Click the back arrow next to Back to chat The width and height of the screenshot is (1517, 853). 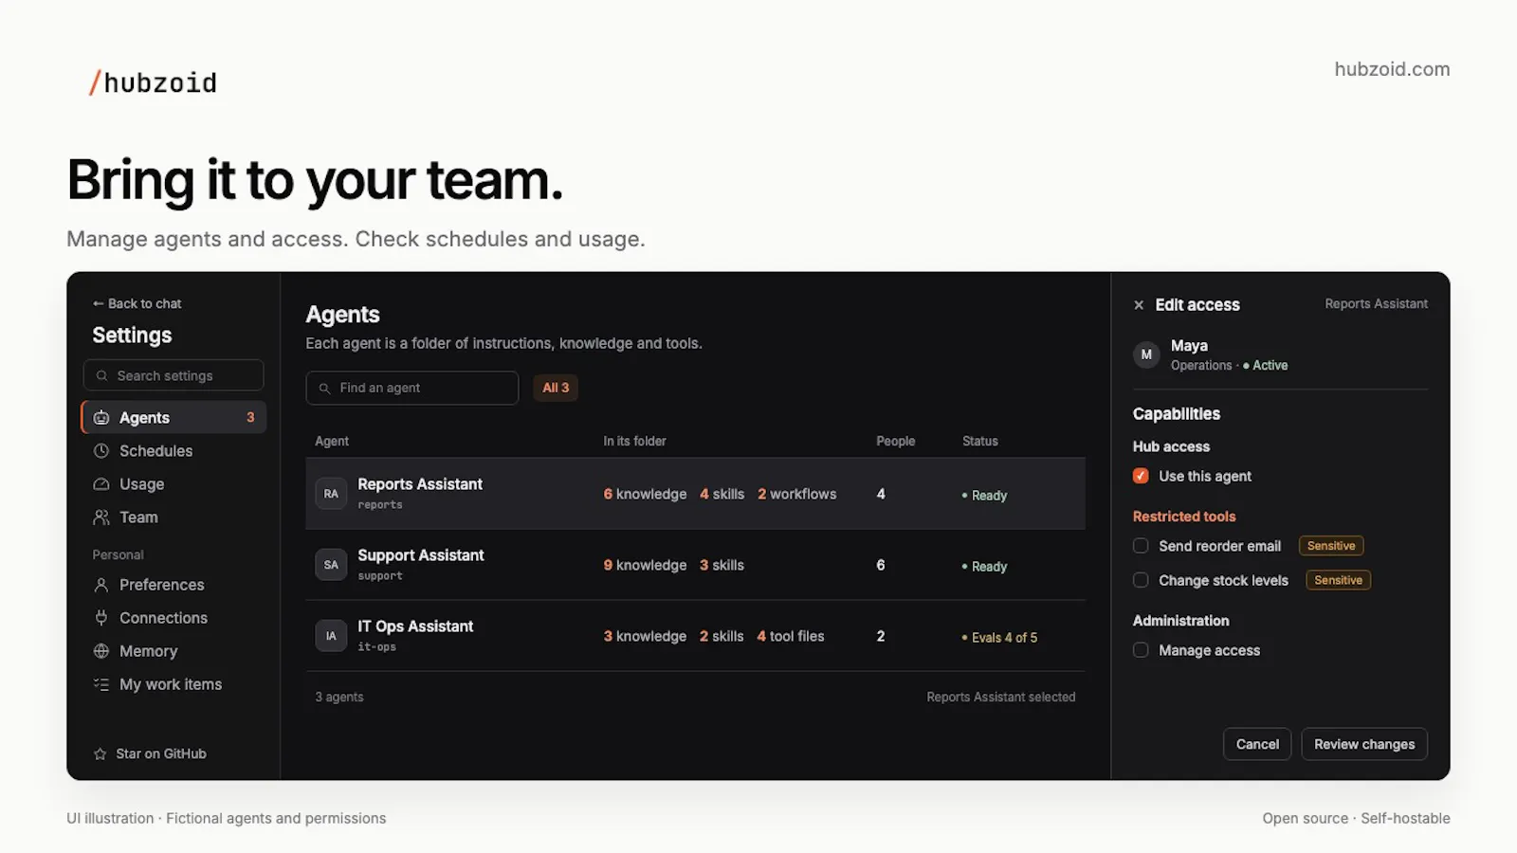click(x=98, y=304)
